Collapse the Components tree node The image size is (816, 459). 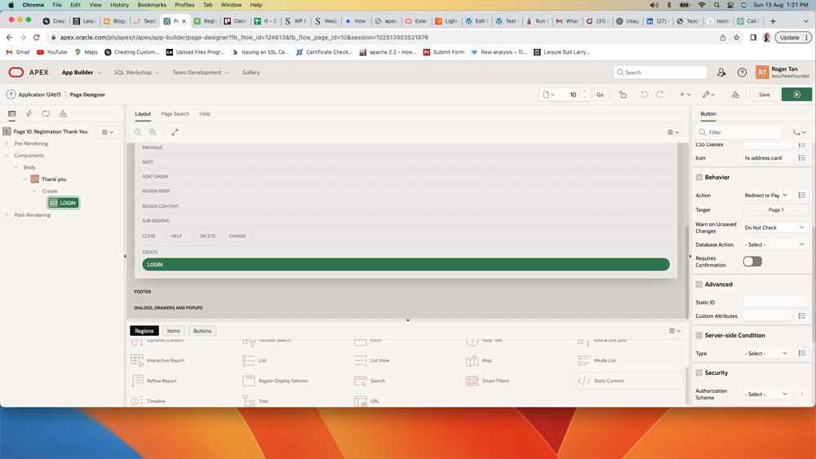(x=7, y=156)
